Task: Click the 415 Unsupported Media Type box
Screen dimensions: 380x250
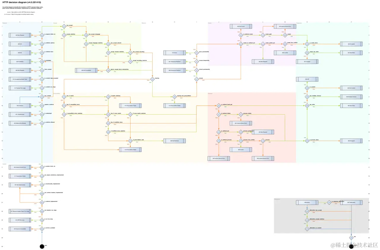Action: [20, 79]
